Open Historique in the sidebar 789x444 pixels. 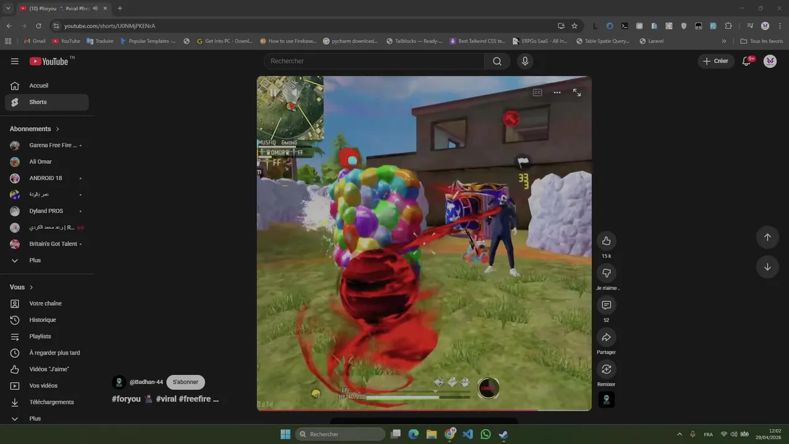pos(47,320)
